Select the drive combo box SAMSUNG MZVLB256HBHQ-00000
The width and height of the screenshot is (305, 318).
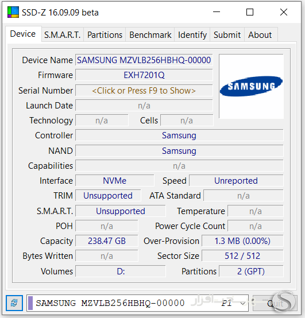[x=138, y=303]
